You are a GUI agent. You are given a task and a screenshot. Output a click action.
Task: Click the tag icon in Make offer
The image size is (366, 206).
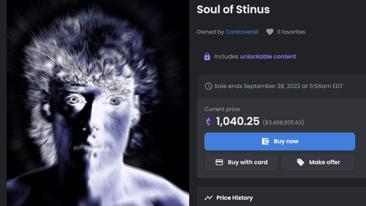300,162
